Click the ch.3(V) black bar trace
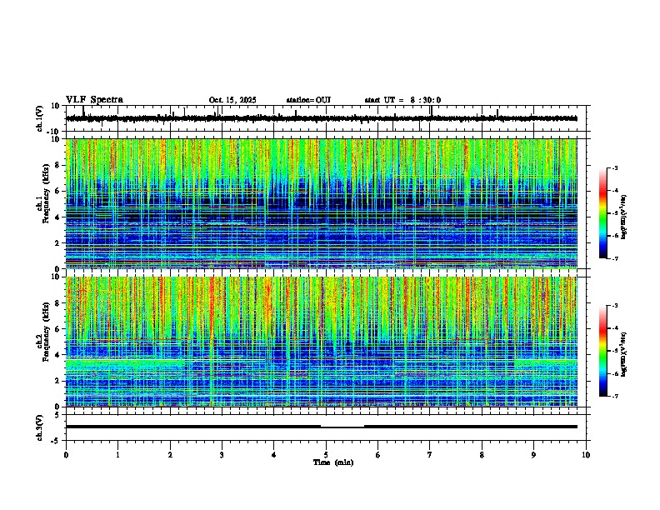 (x=322, y=427)
